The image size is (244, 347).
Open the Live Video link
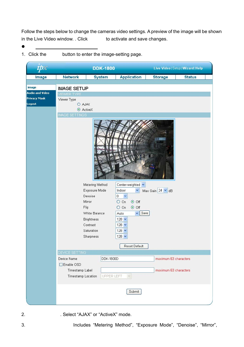coord(162,68)
